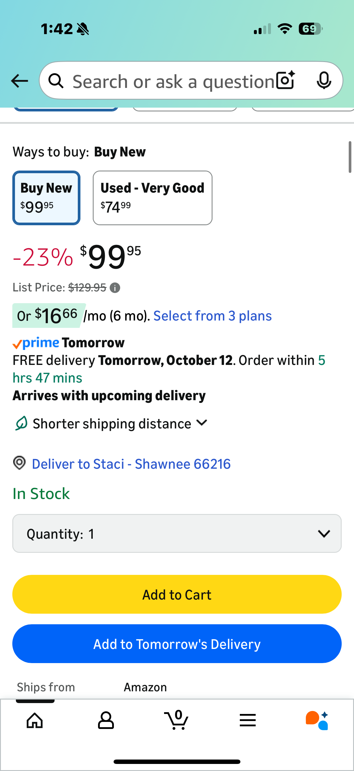354x771 pixels.
Task: Open your profile account icon
Action: 106,720
